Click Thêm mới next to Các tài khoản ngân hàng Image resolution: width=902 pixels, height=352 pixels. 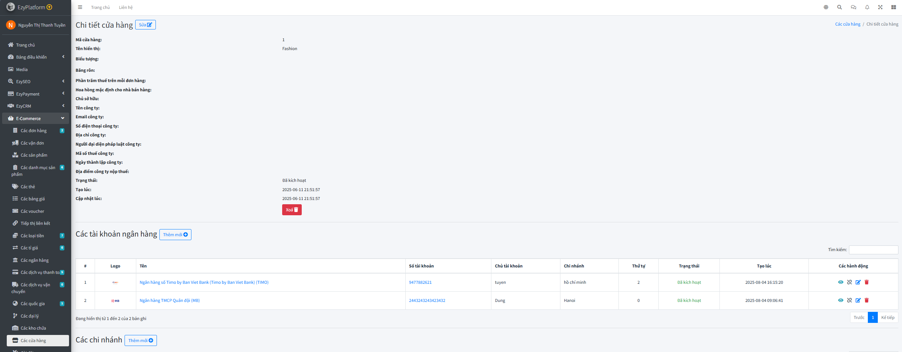pyautogui.click(x=175, y=235)
